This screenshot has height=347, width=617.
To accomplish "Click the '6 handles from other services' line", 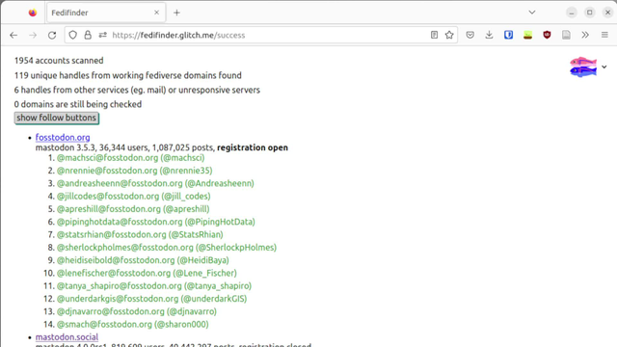I will (x=137, y=90).
